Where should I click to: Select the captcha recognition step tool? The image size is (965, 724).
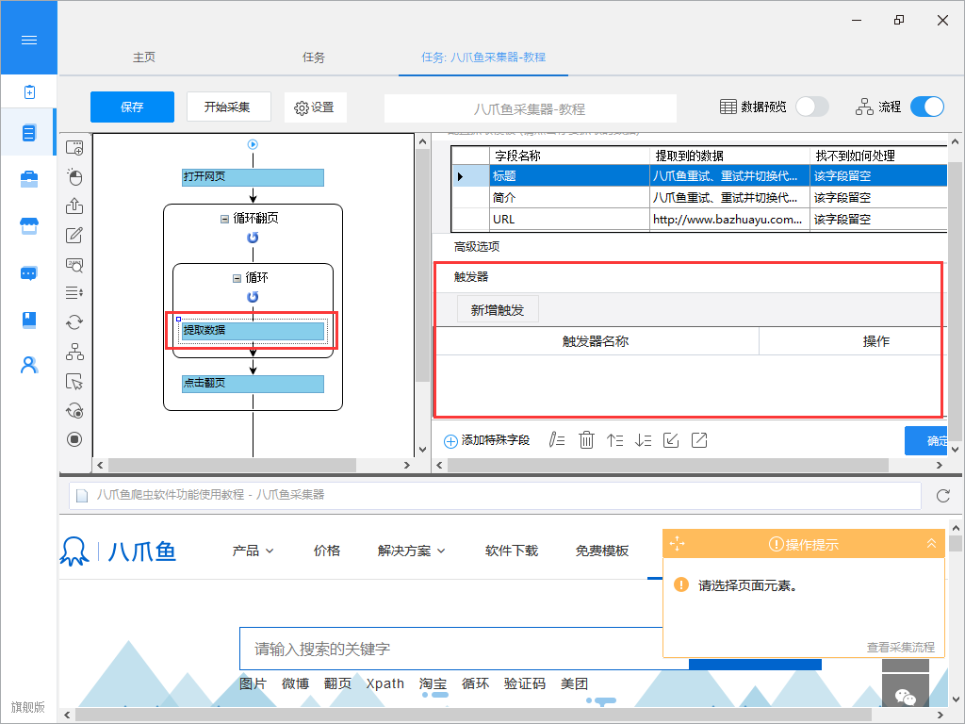pos(74,265)
